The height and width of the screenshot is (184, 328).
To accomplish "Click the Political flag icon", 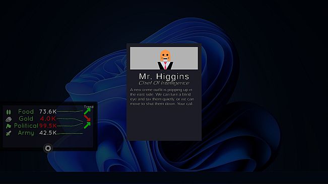I will click(x=9, y=126).
